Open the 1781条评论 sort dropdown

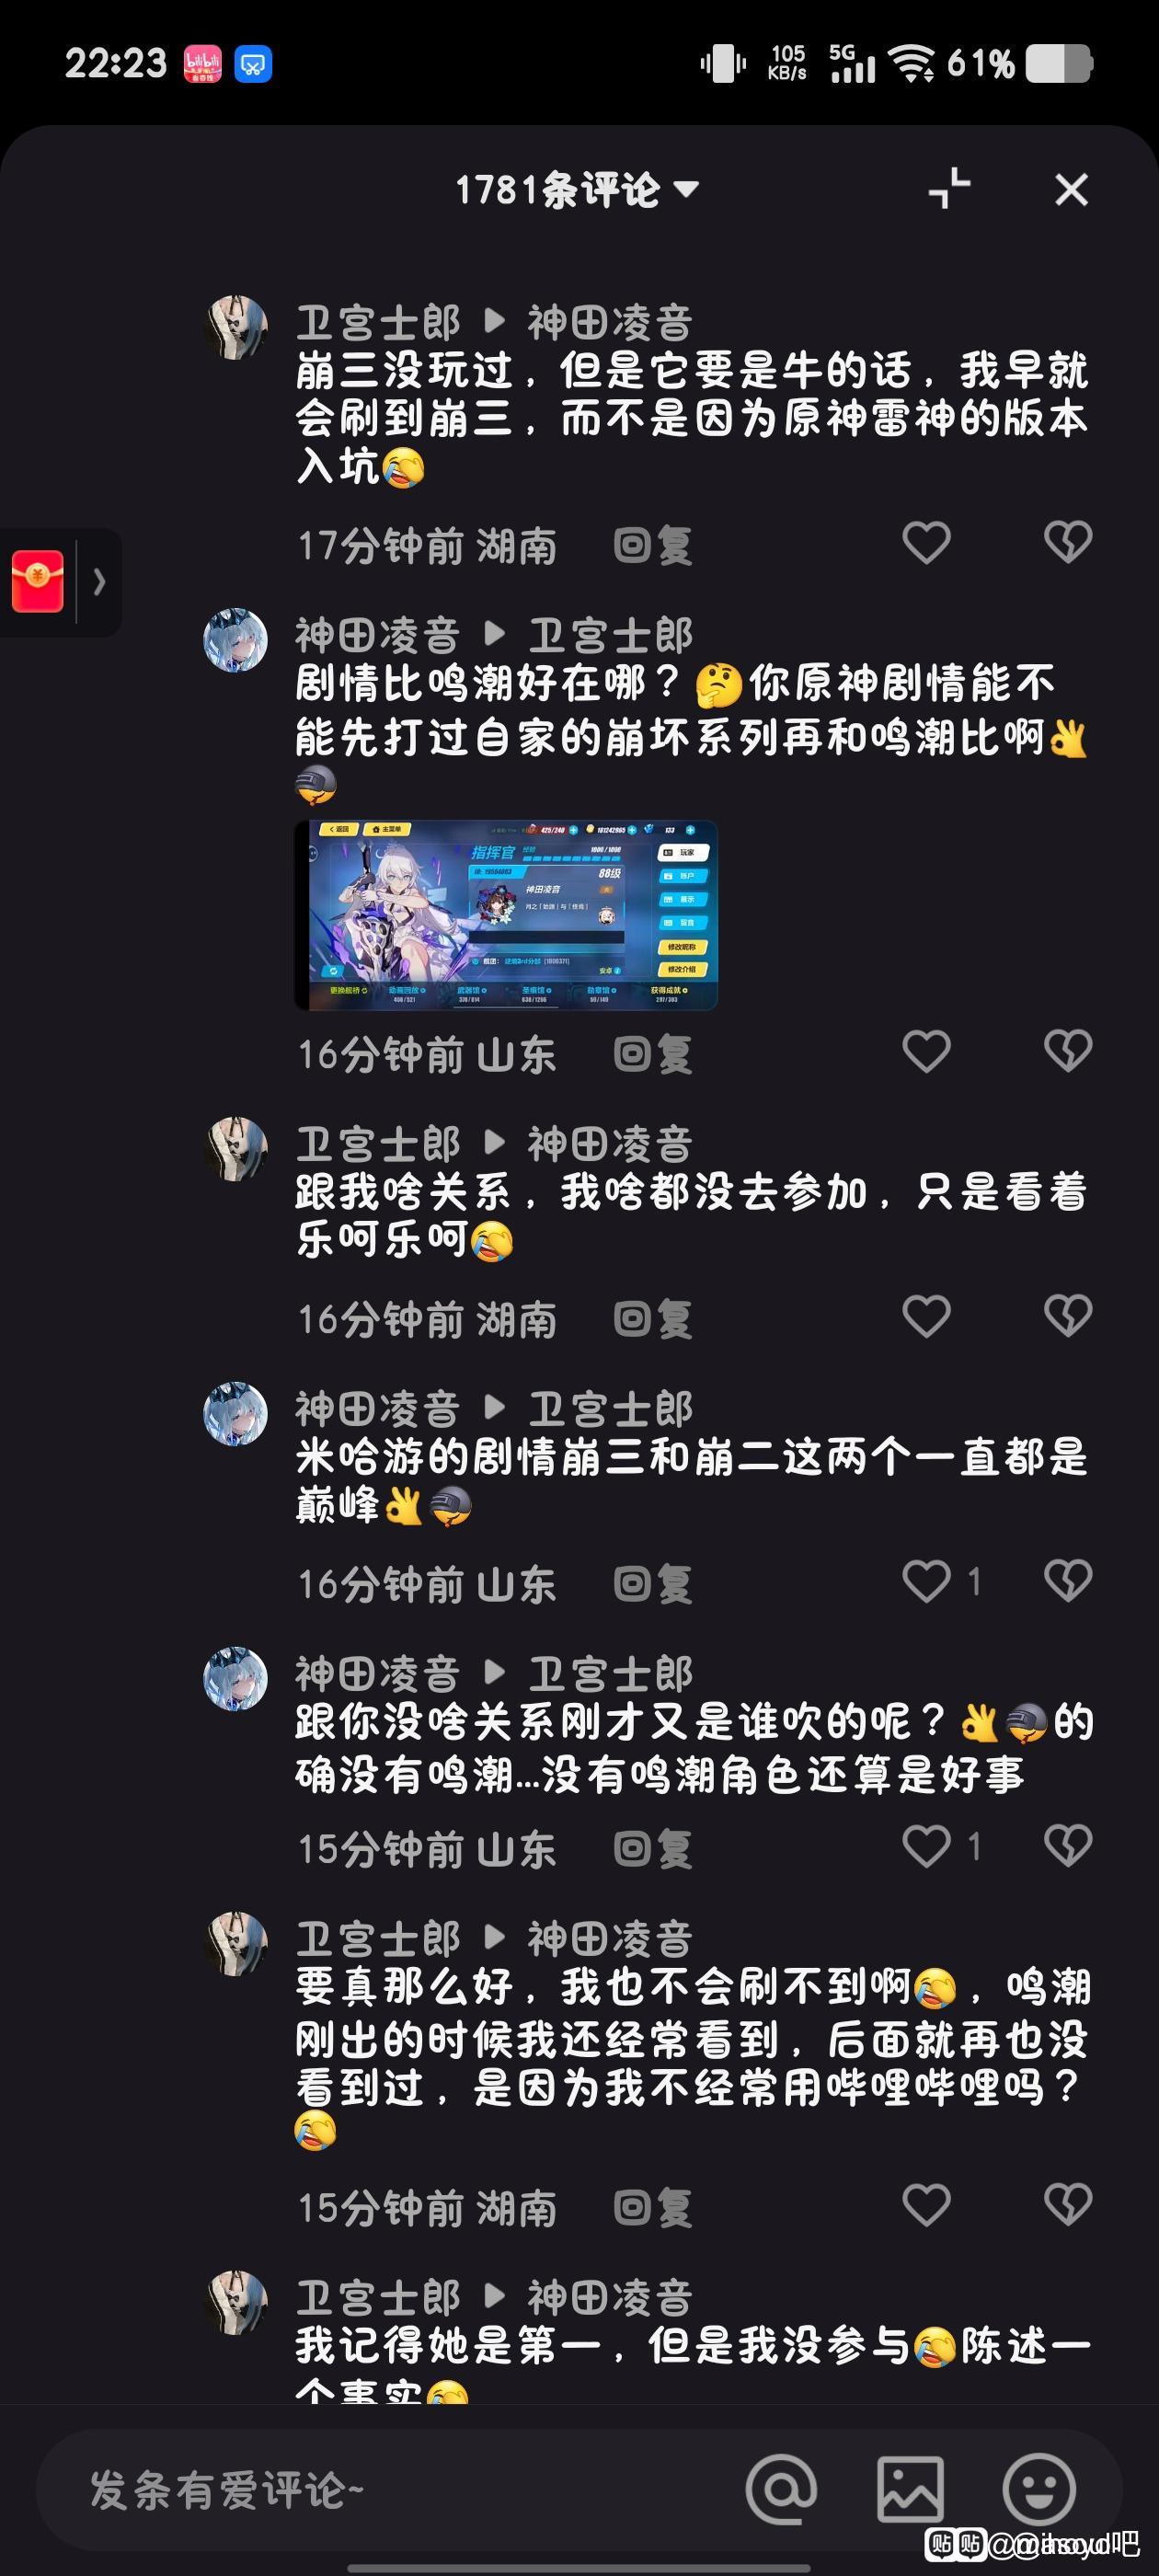click(577, 189)
